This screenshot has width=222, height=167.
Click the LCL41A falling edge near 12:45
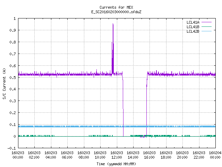coord(123,105)
